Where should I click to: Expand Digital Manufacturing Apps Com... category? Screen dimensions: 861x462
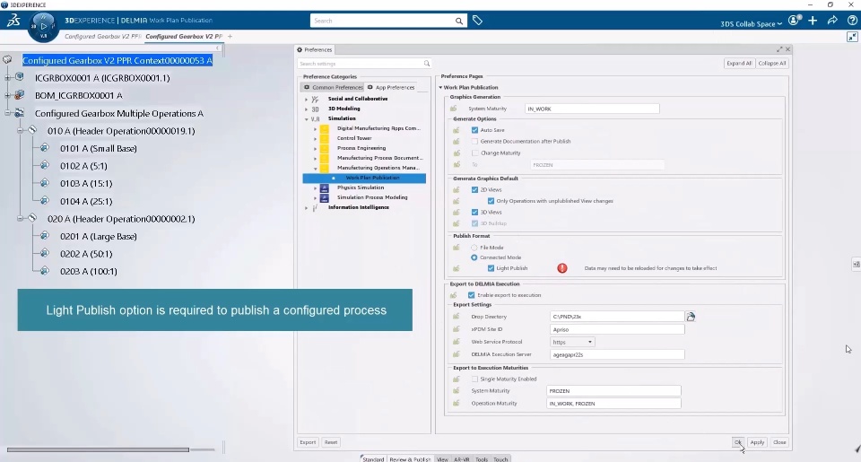(x=315, y=128)
